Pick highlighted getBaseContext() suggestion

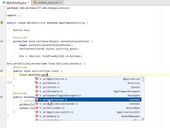(x=88, y=100)
